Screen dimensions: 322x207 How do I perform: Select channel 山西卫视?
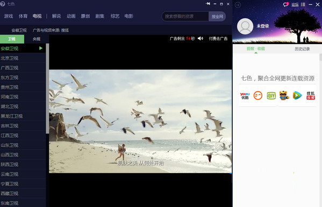[x=23, y=155]
